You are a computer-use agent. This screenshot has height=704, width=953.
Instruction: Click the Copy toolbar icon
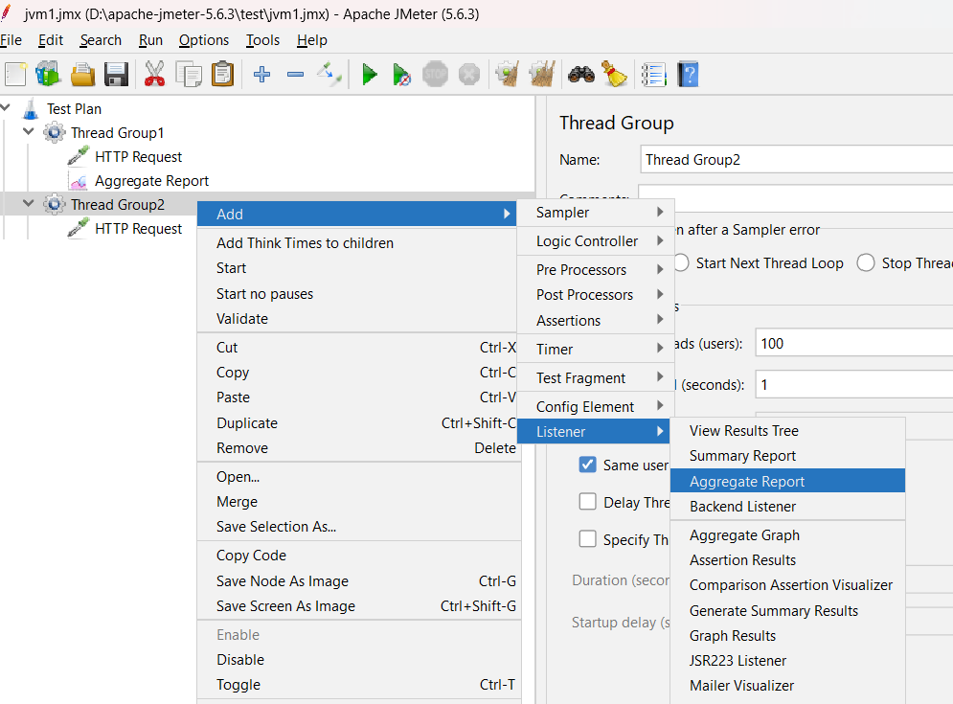pos(189,75)
